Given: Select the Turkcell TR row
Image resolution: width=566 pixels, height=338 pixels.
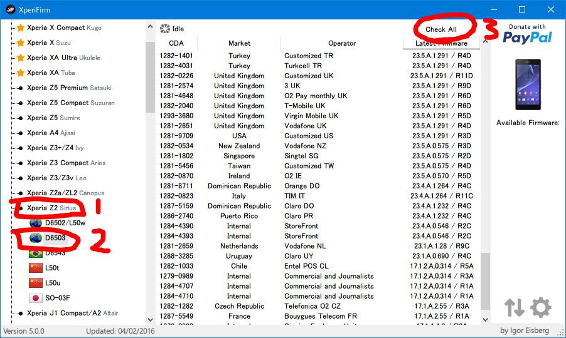Looking at the screenshot, I should point(318,66).
